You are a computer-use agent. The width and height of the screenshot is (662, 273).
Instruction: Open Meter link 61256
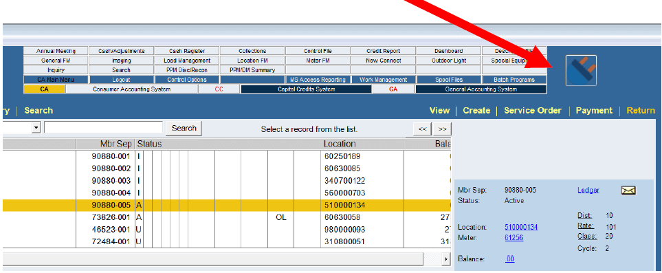pos(514,238)
